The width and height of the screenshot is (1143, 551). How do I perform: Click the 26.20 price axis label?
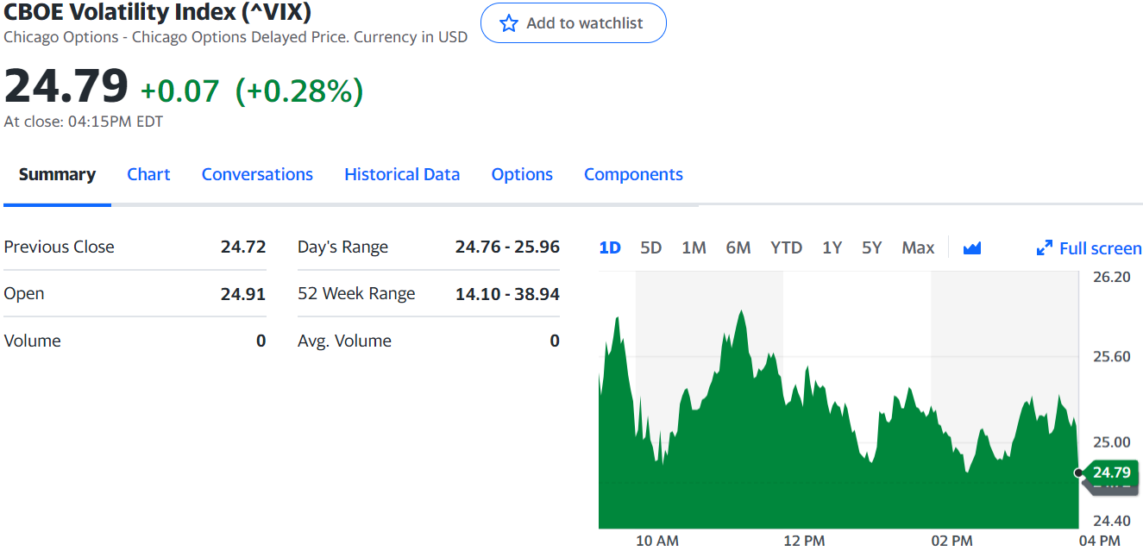pos(1111,277)
